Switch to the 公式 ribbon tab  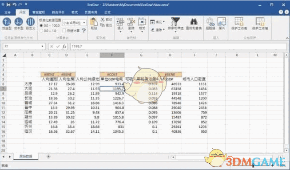tap(107, 12)
